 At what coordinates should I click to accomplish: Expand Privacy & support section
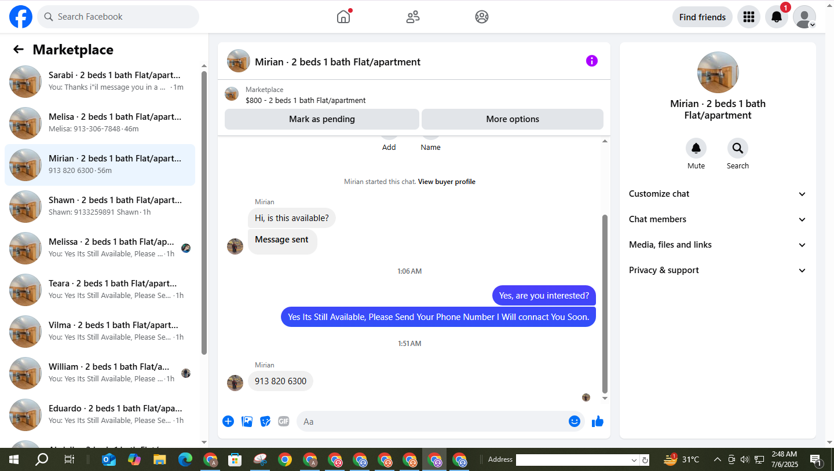(x=718, y=270)
